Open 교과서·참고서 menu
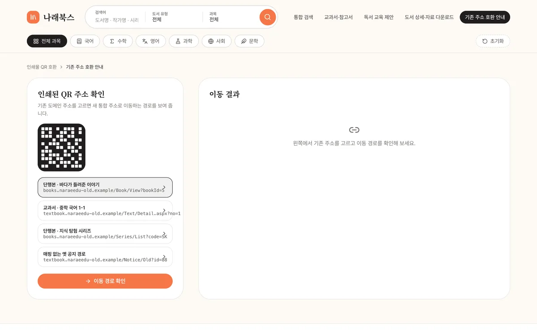The image size is (537, 336). [338, 17]
